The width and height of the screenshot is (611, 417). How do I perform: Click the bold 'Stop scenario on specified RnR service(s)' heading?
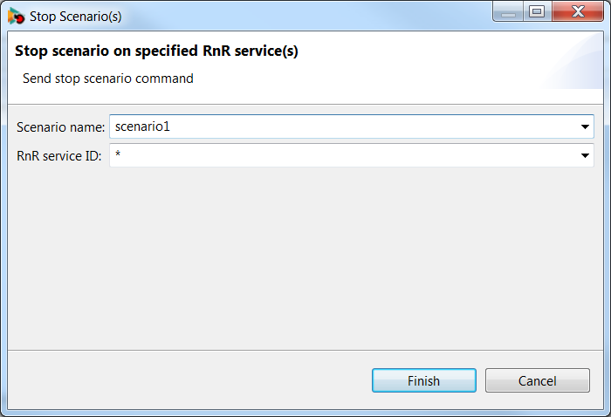(x=156, y=51)
